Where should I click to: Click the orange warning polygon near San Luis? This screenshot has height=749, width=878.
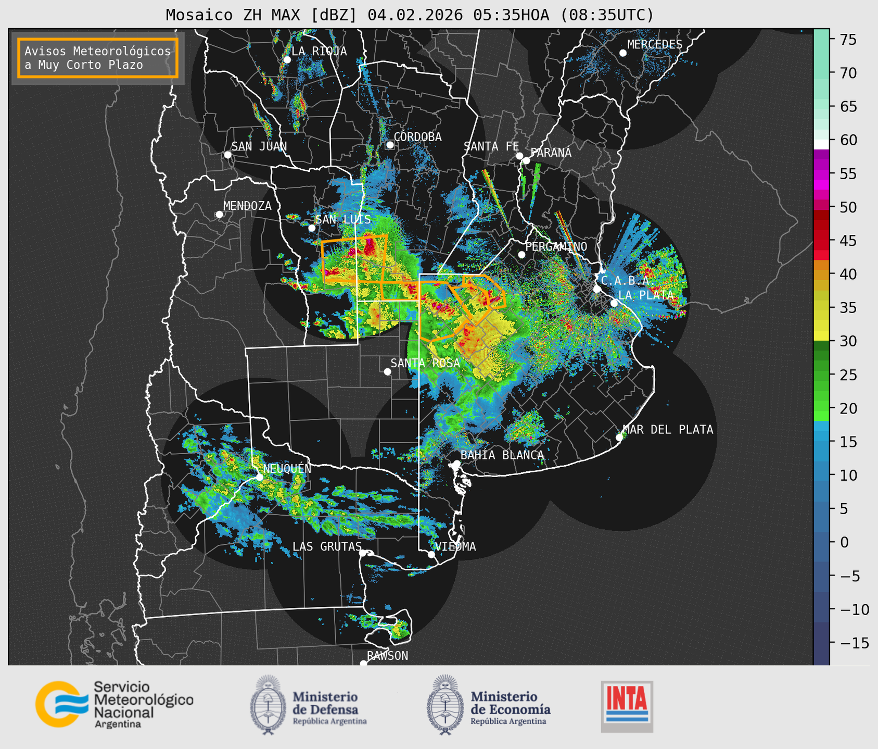coord(354,259)
